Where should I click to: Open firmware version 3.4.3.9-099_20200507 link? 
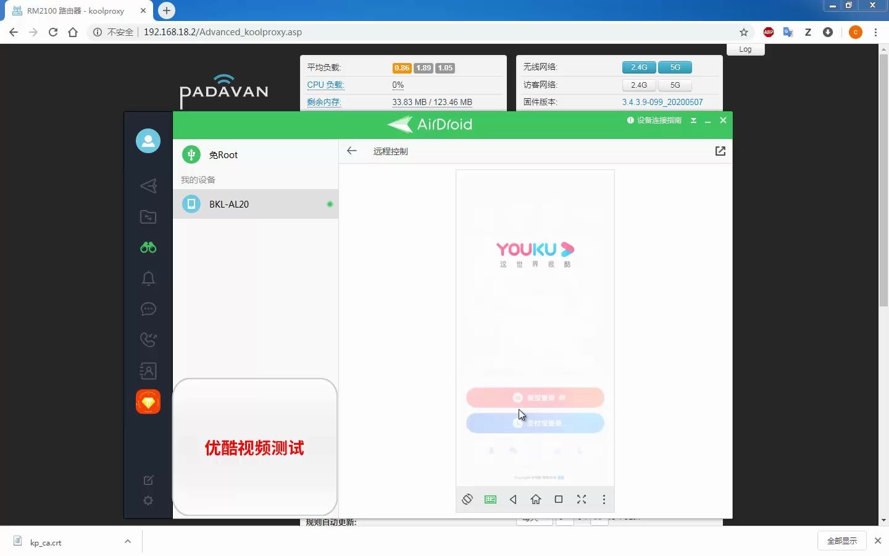pyautogui.click(x=662, y=102)
